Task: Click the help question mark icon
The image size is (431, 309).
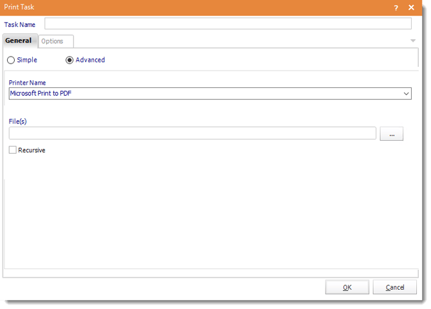Action: tap(396, 7)
